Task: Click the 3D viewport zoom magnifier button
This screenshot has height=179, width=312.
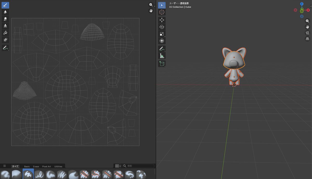Action: (307, 21)
